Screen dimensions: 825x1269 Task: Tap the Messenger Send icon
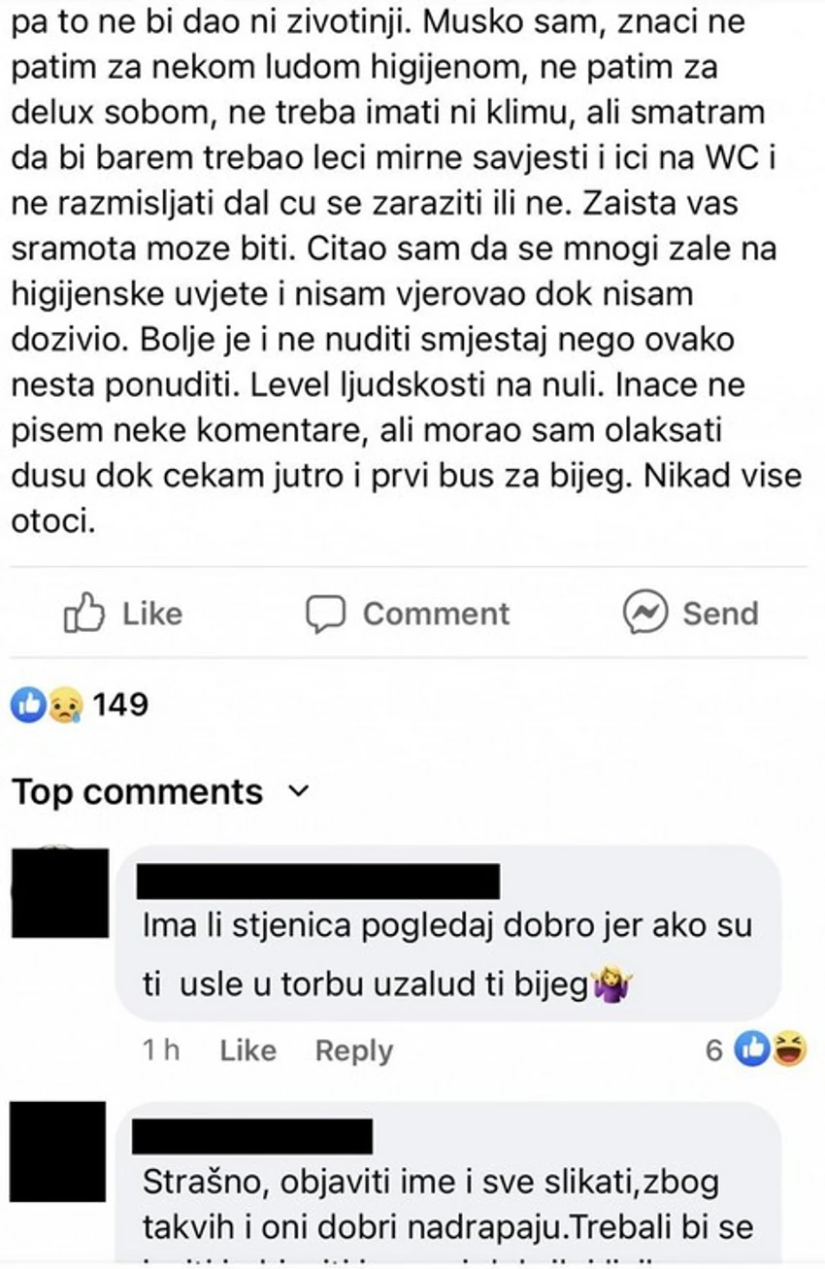[x=644, y=613]
